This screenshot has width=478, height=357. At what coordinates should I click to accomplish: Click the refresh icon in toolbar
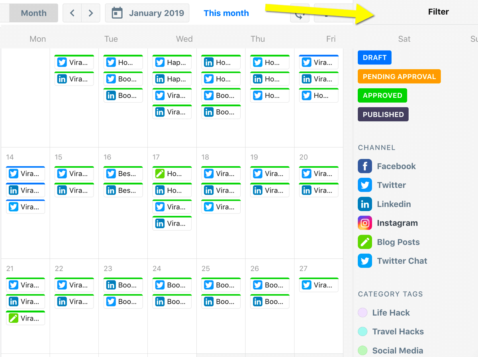[300, 14]
